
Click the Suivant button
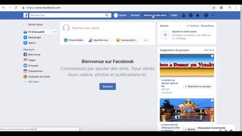pyautogui.click(x=107, y=87)
